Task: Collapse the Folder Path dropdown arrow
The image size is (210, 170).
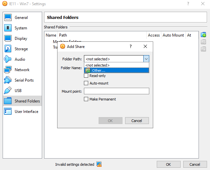Action: [x=146, y=59]
